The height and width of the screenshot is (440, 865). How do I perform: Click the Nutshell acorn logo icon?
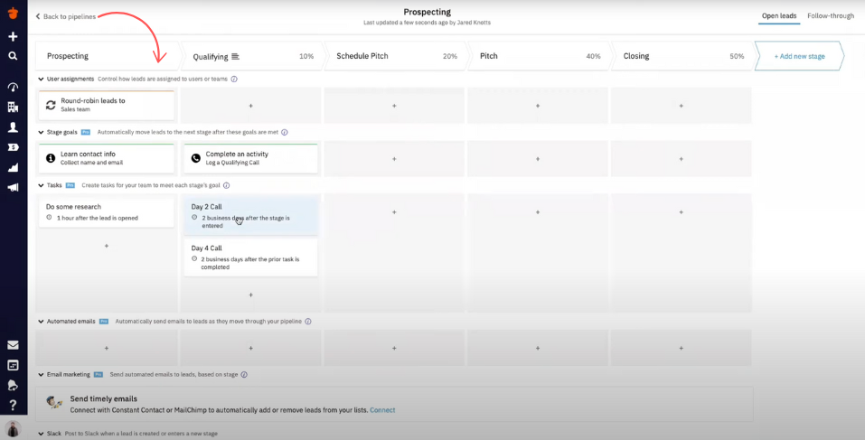[x=13, y=14]
